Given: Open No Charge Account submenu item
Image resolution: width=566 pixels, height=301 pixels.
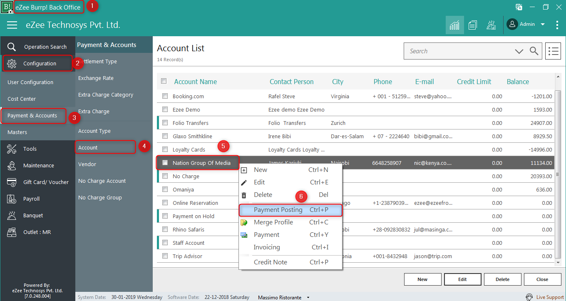Looking at the screenshot, I should point(102,181).
